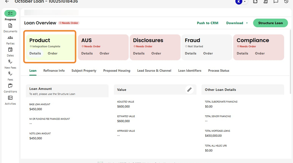Click Order on the Disclosures card
The image size is (293, 163).
[x=156, y=53]
